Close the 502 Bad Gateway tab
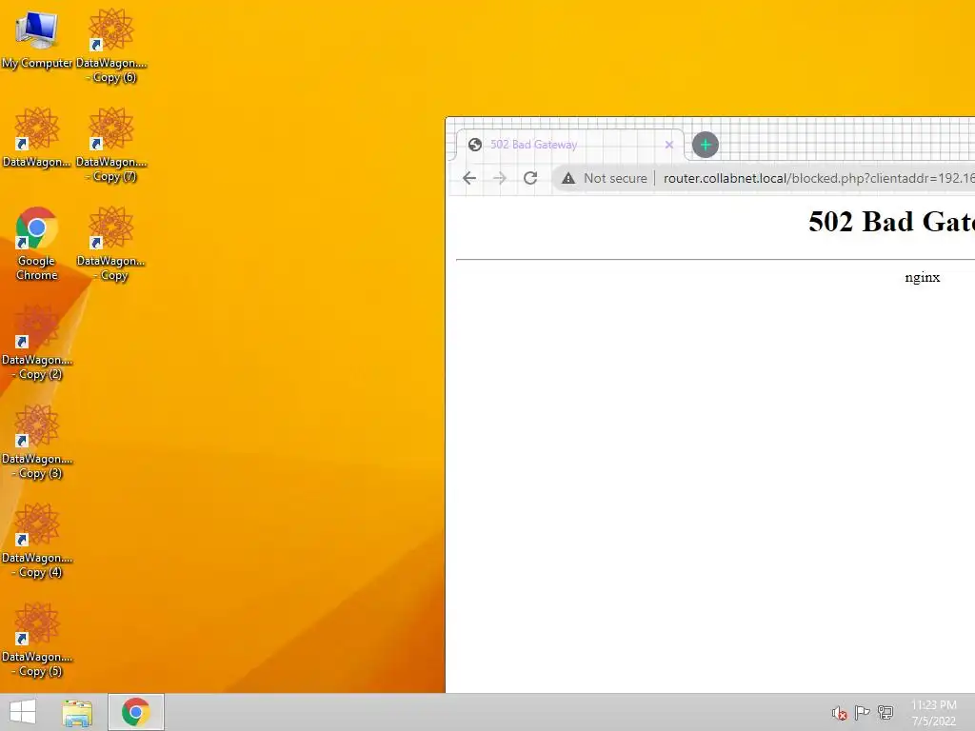The height and width of the screenshot is (731, 975). click(669, 145)
